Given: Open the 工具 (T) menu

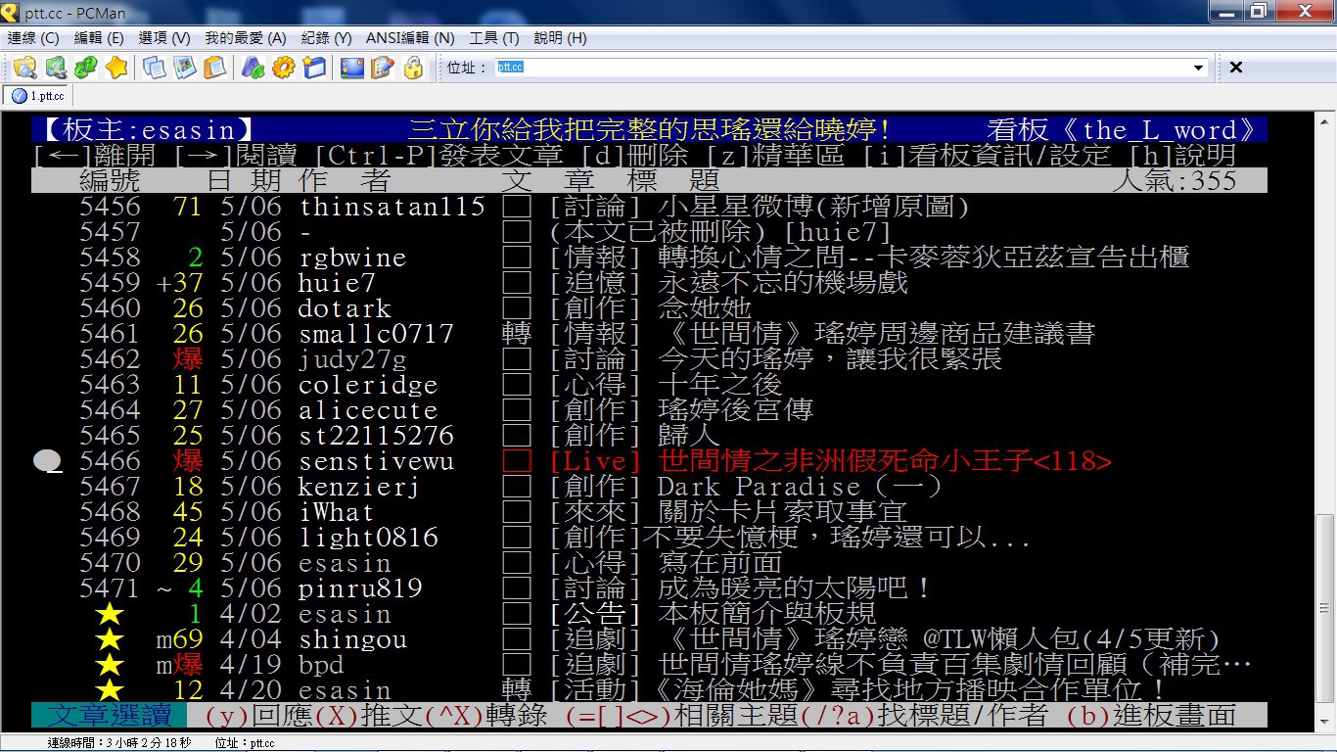Looking at the screenshot, I should (x=494, y=38).
